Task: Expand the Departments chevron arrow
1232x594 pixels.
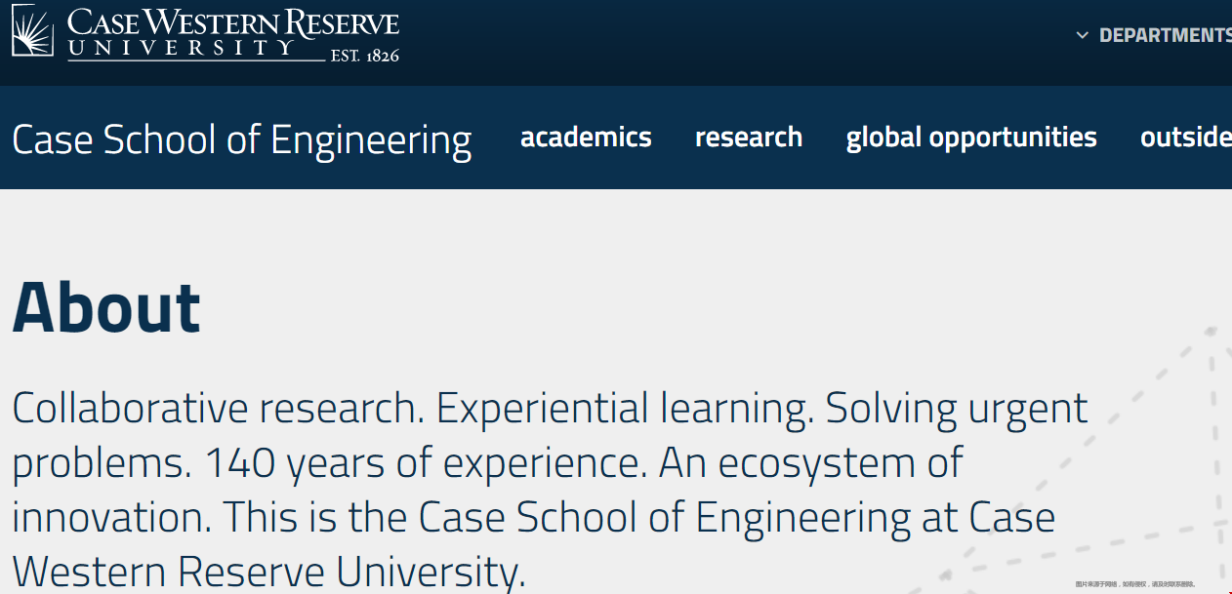Action: click(x=1082, y=35)
